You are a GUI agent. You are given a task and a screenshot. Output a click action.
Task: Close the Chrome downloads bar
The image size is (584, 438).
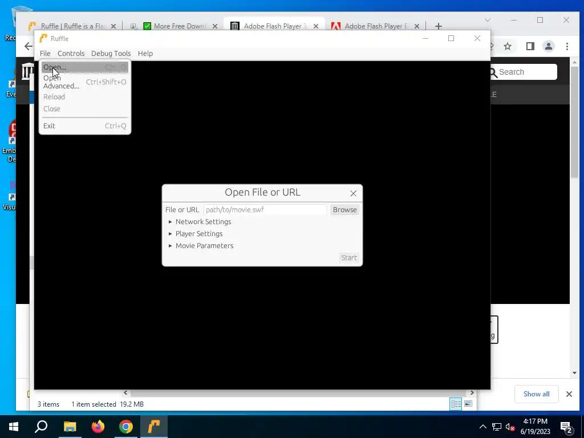point(569,394)
